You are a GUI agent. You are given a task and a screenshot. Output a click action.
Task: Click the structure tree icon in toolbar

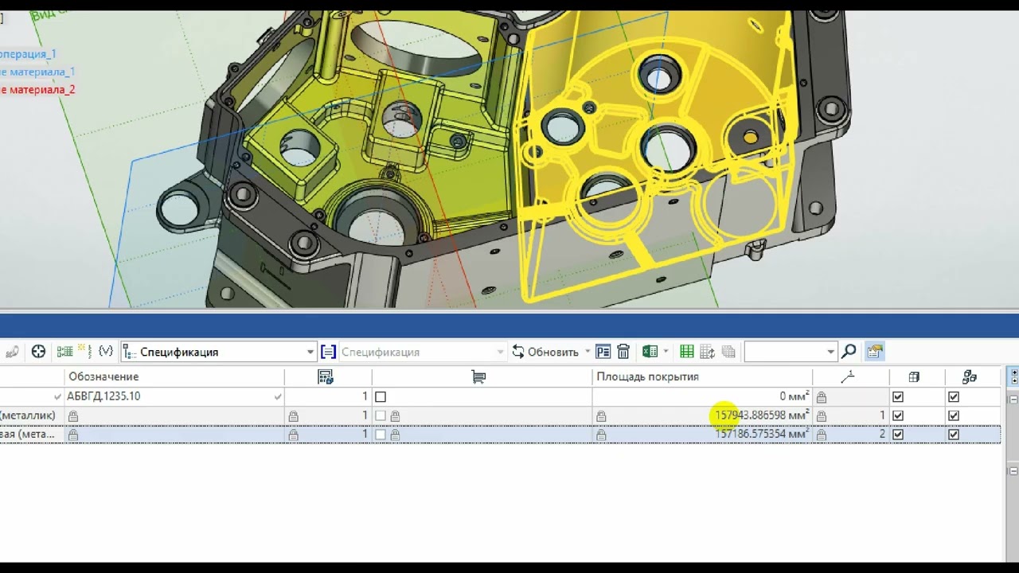pyautogui.click(x=64, y=352)
